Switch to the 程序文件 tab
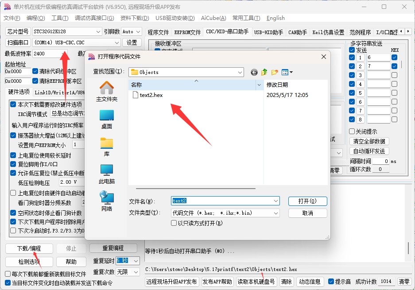This screenshot has width=415, height=290. tap(158, 32)
